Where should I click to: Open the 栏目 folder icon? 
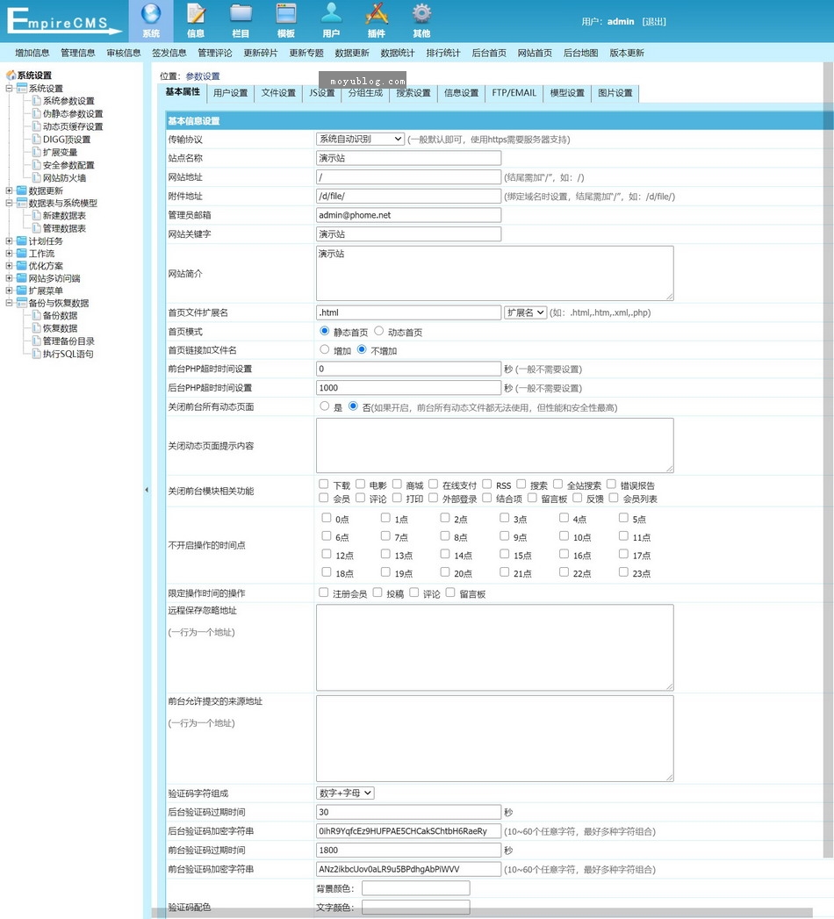click(241, 14)
